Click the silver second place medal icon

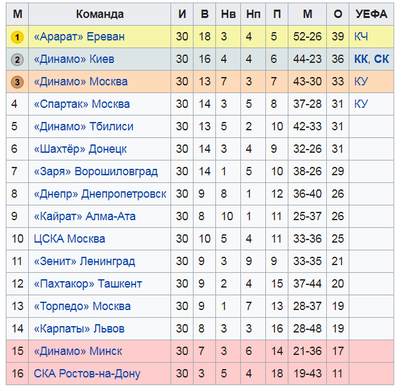[x=17, y=60]
